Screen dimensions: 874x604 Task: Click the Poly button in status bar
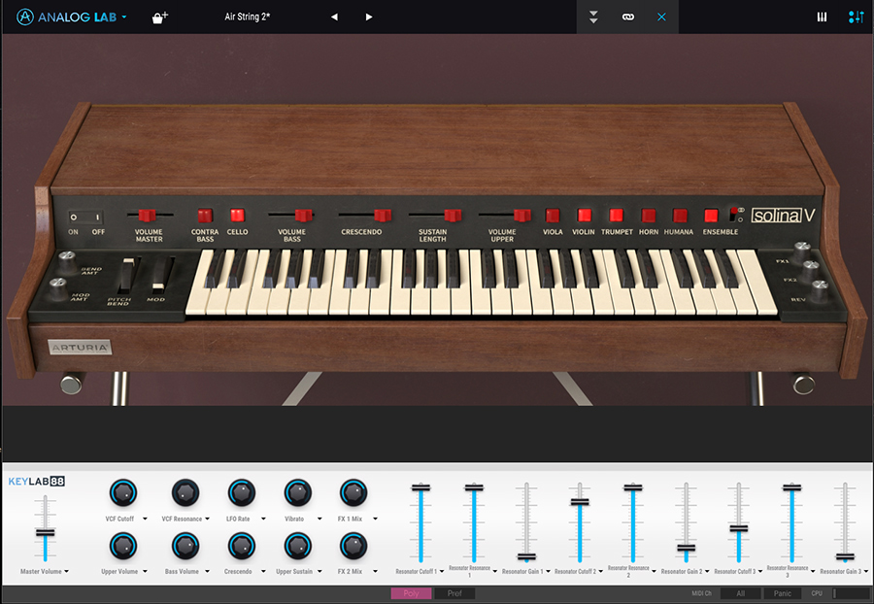(411, 593)
